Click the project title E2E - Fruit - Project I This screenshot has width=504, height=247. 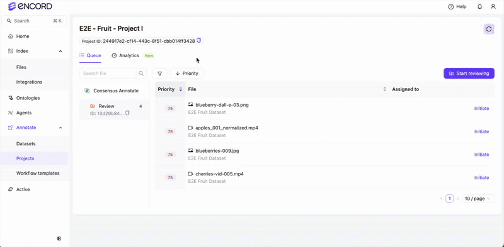click(112, 28)
